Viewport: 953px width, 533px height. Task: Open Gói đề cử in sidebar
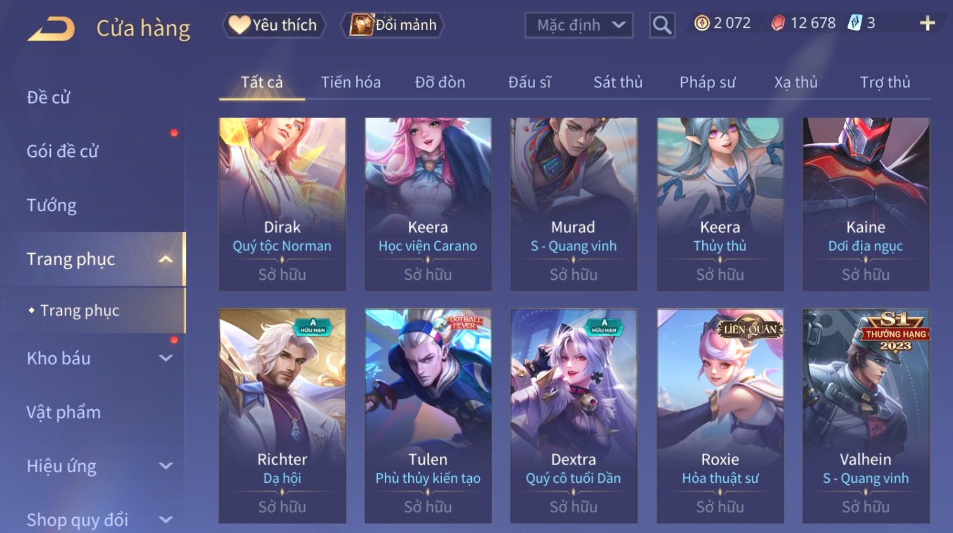point(62,152)
